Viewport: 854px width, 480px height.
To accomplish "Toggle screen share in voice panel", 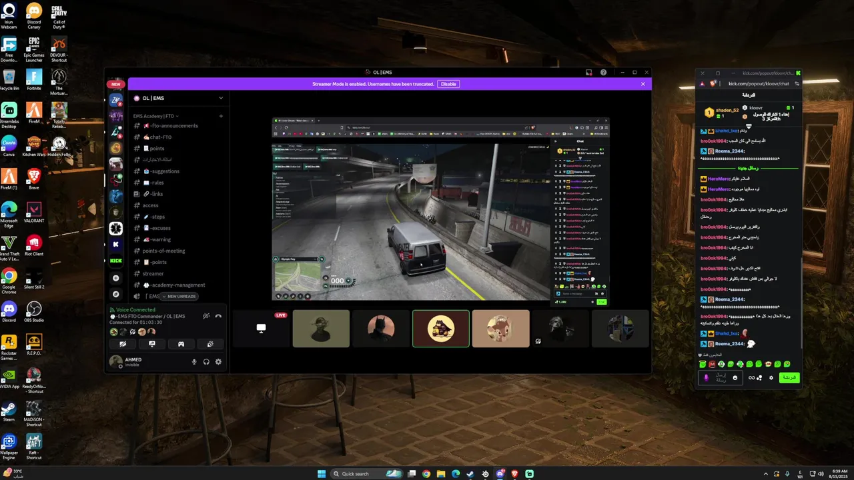I will 152,344.
